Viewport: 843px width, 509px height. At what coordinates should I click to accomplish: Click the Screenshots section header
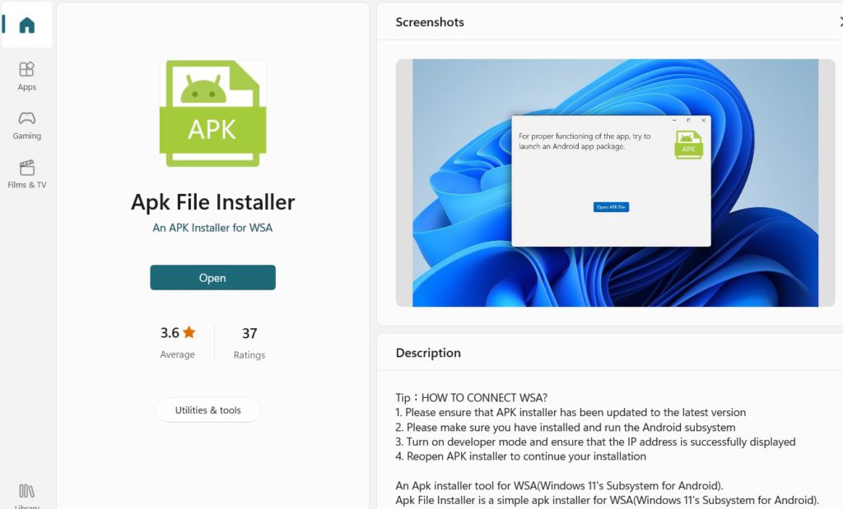click(430, 22)
